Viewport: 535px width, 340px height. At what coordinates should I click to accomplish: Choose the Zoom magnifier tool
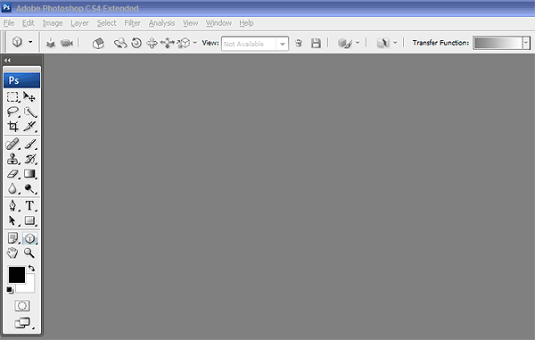[29, 253]
